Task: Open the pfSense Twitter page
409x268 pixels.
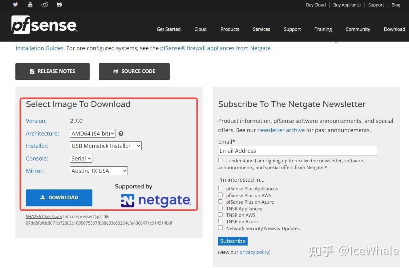Action: 15,5
